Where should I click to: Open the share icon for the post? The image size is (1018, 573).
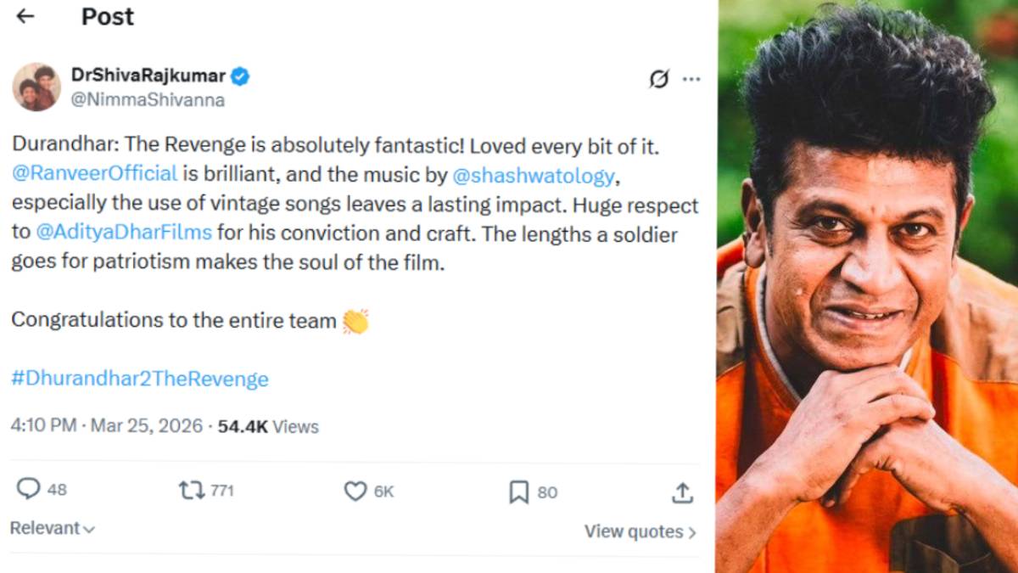[x=682, y=491]
